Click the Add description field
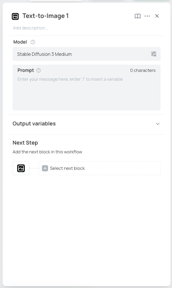172x288 pixels. [31, 28]
